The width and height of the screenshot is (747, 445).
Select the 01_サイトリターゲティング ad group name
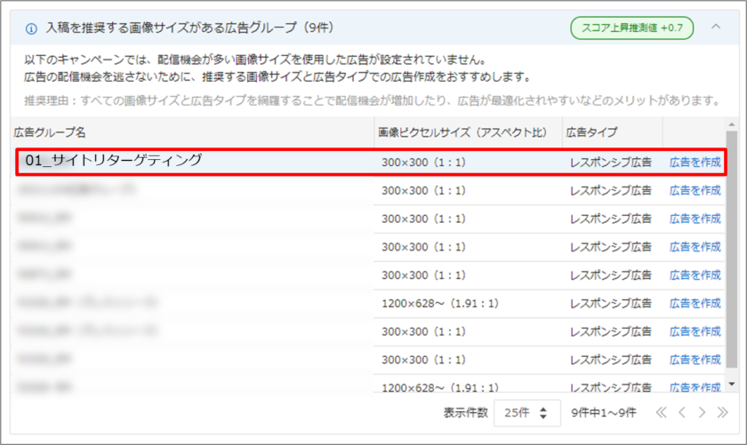[114, 161]
